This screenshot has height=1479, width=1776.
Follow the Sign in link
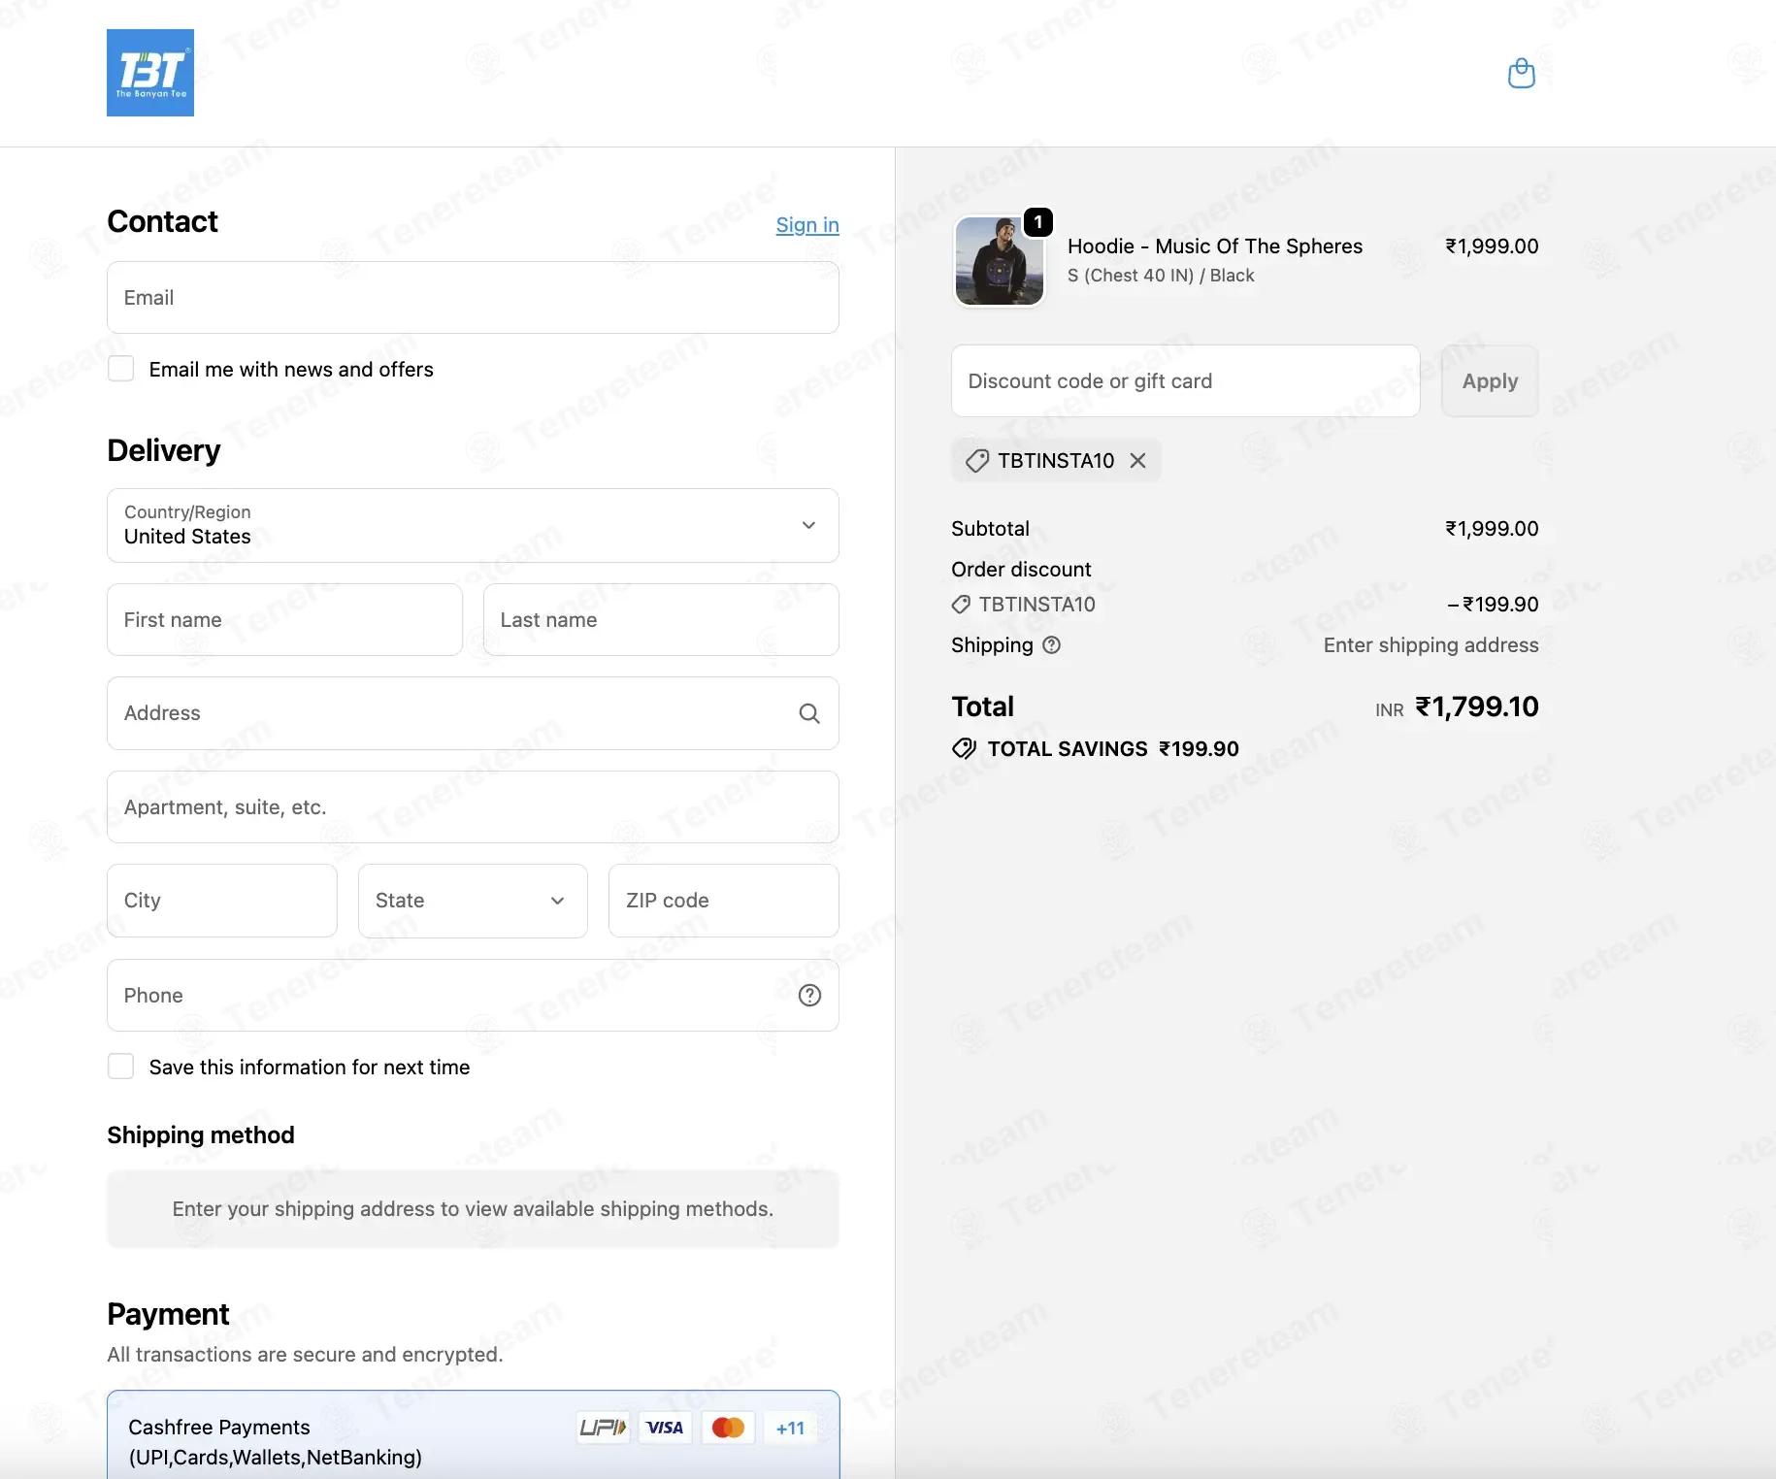[x=807, y=225]
